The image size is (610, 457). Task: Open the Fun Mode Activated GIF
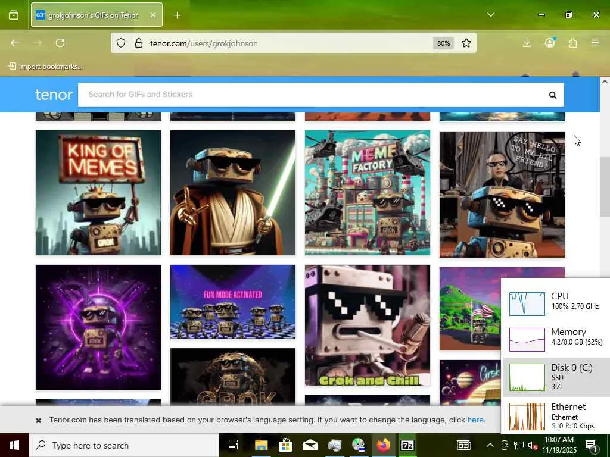[233, 302]
